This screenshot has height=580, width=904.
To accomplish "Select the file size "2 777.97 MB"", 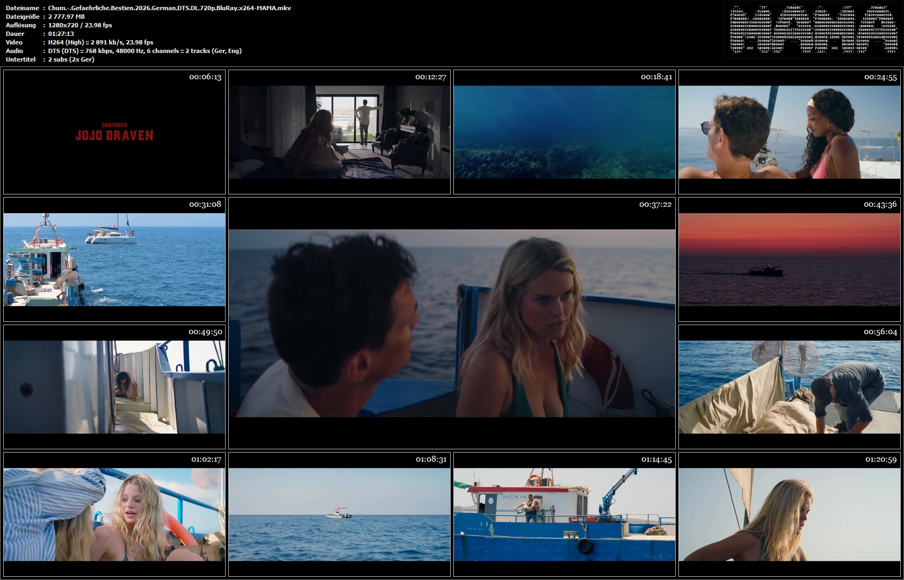I will click(66, 17).
